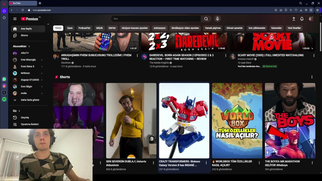
Task: Open doguqn STUDIOS channel
Action: click(x=28, y=80)
